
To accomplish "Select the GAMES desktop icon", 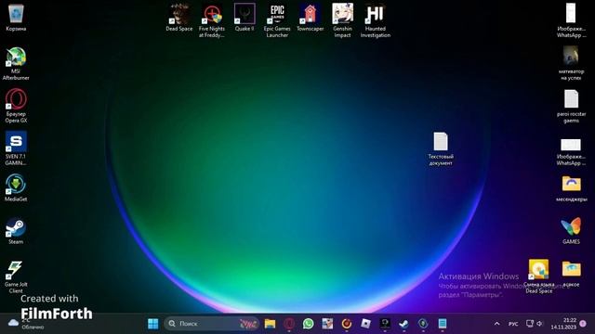I will coord(571,231).
